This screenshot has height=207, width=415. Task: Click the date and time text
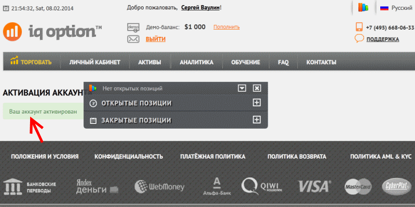click(43, 8)
